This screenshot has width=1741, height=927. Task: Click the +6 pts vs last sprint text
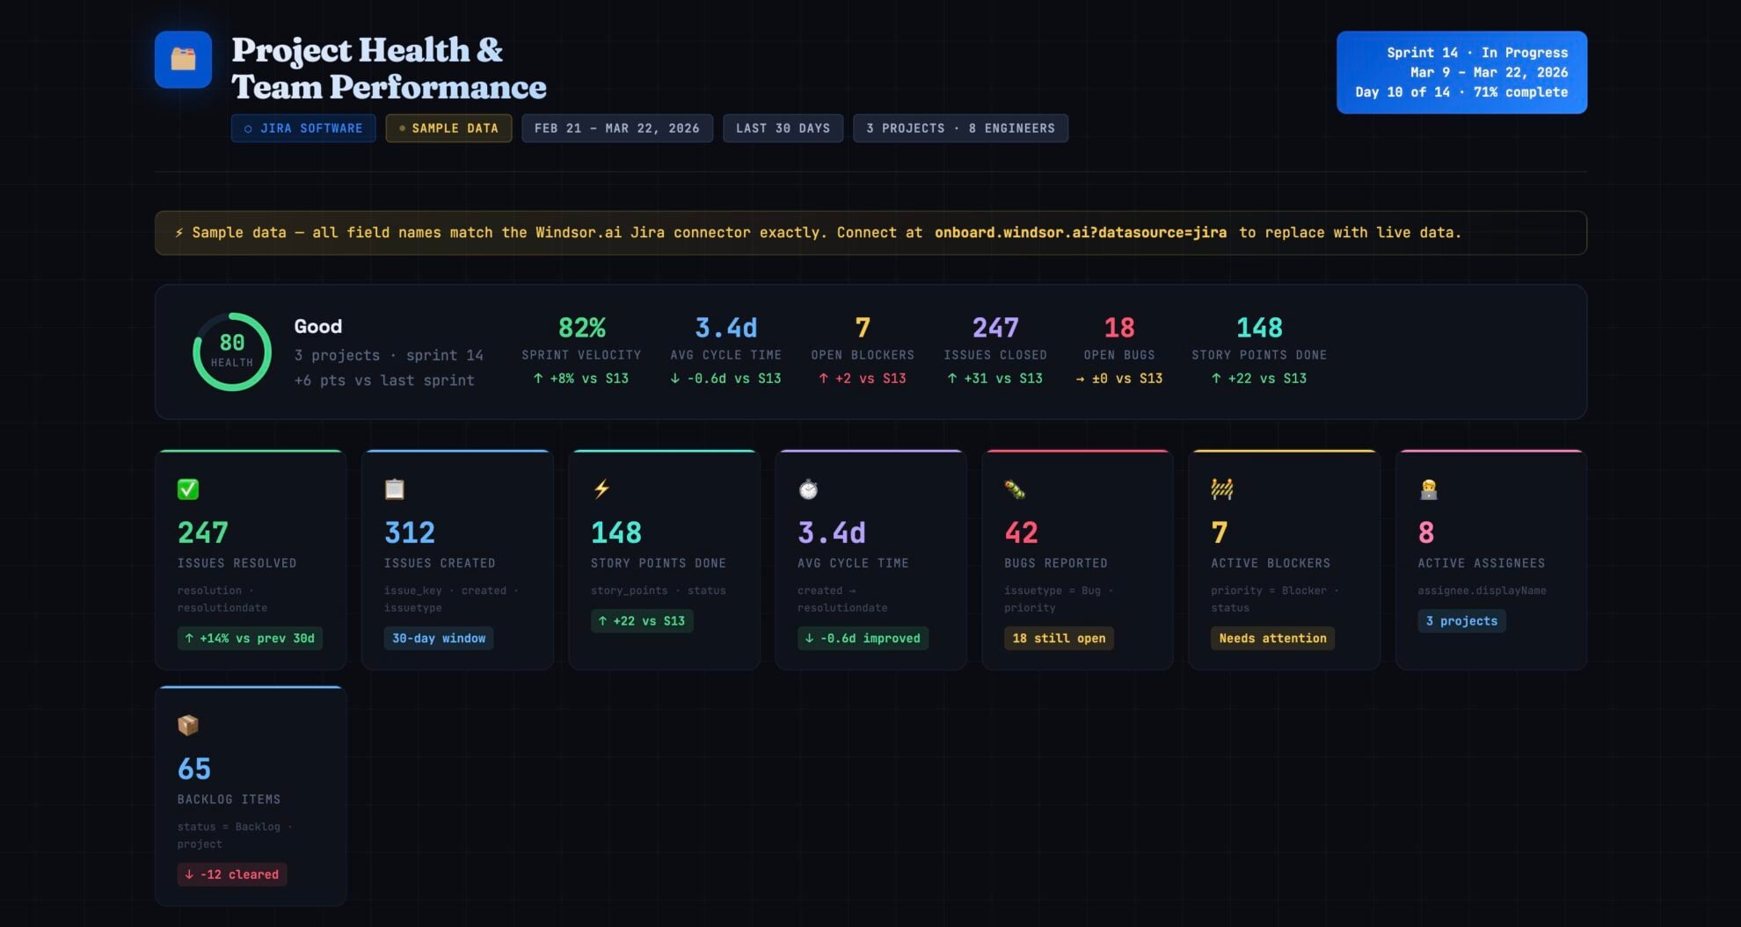pyautogui.click(x=384, y=380)
